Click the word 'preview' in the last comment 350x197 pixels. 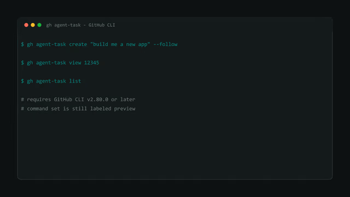coord(125,109)
